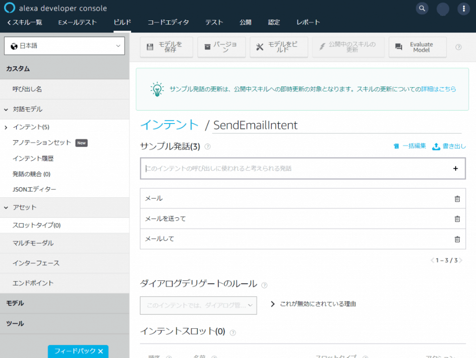Screen dimensions: 476x358
Task: Switch to the レポート tab
Action: 308,22
